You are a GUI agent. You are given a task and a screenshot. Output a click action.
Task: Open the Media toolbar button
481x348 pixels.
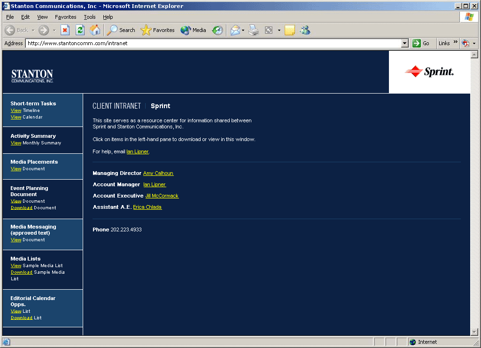click(x=194, y=30)
